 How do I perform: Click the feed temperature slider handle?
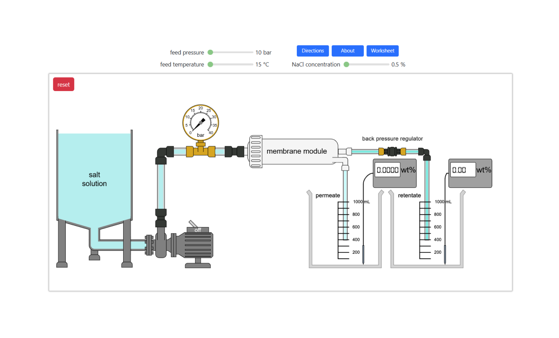210,64
